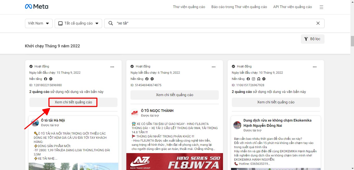This screenshot has height=170, width=354.
Task: Open more options for ad ID 1281802215896980
Action: (112, 67)
